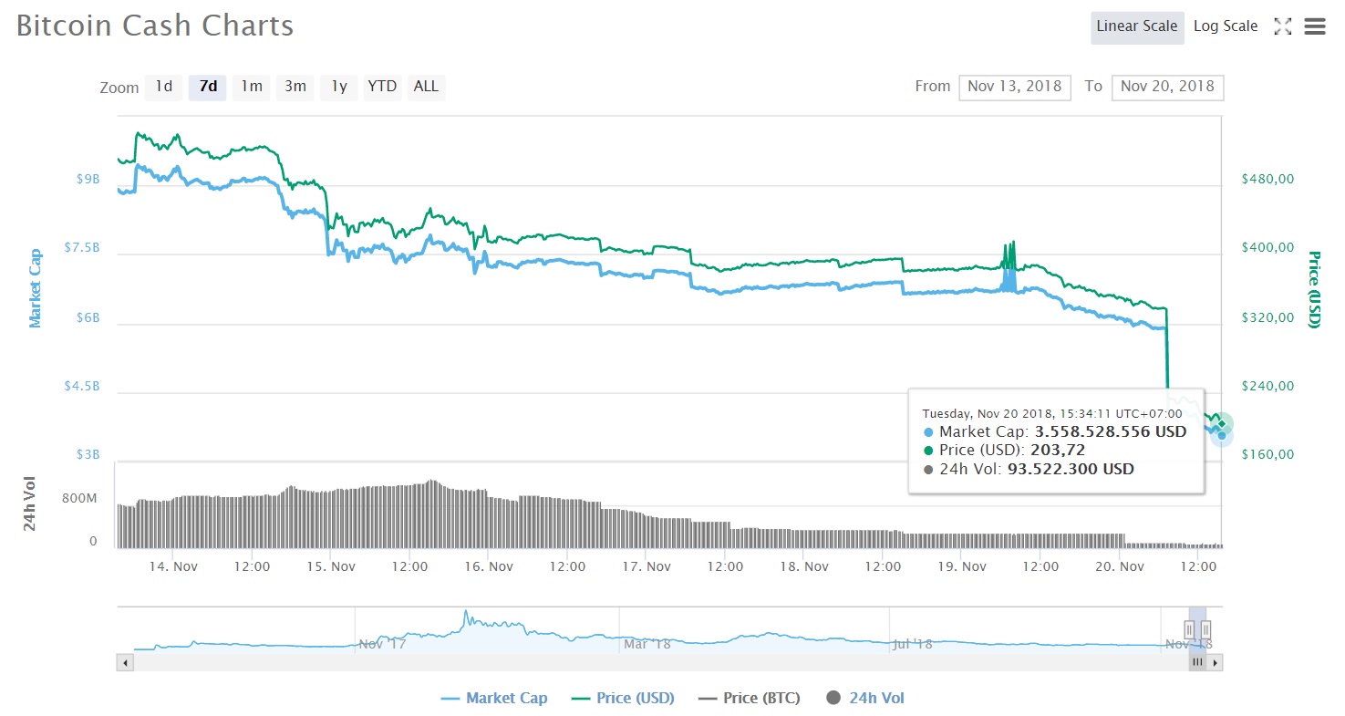
Task: Click the $9B market cap axis label
Action: pos(88,179)
